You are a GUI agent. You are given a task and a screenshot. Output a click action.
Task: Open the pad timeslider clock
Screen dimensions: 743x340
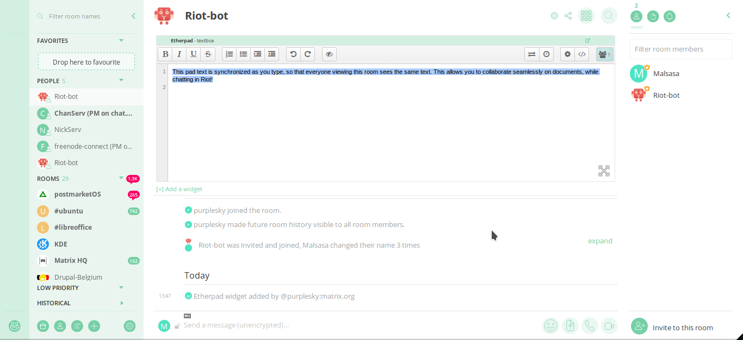tap(546, 54)
